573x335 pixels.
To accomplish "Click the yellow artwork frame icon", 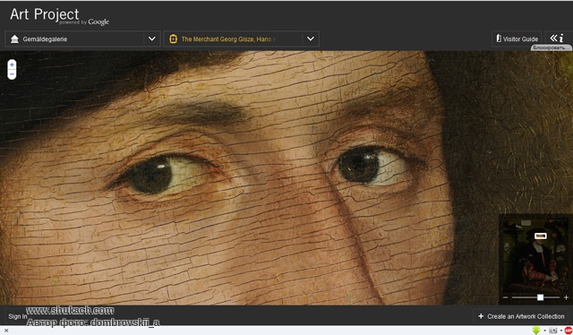I will click(173, 39).
